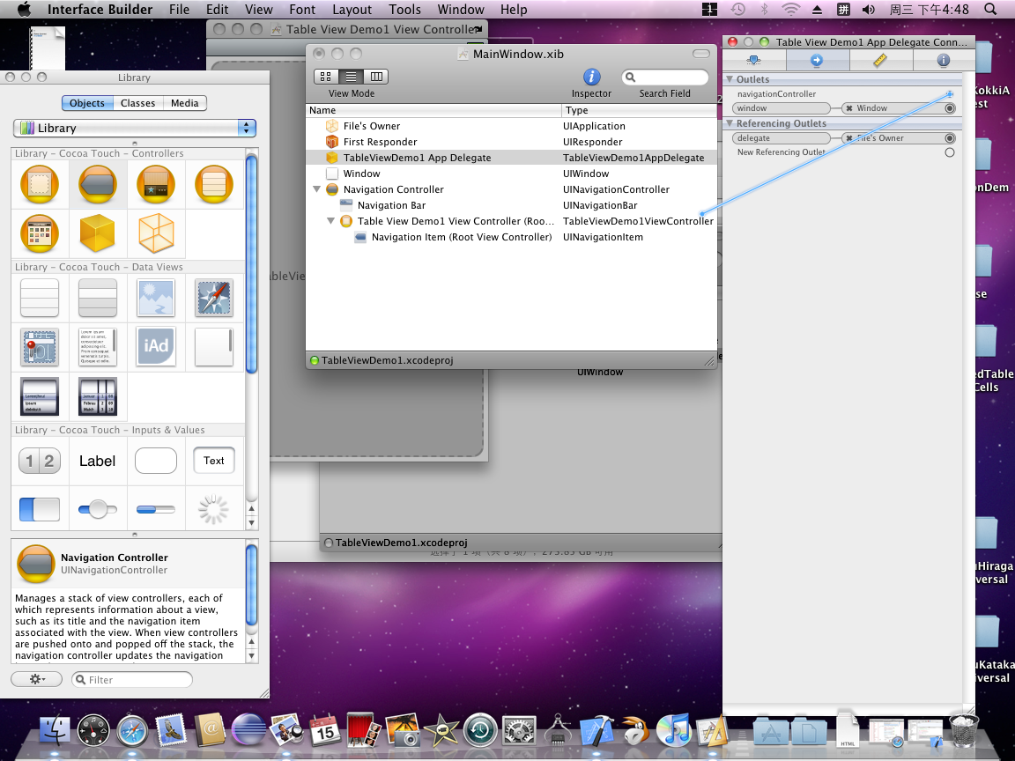Viewport: 1015px width, 761px height.
Task: Switch to the Objects tab in Library
Action: (x=86, y=103)
